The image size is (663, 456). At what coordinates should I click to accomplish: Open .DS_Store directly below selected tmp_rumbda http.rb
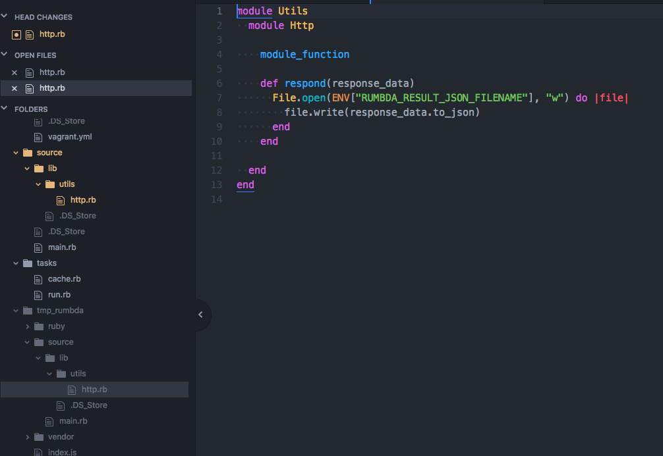(x=89, y=405)
